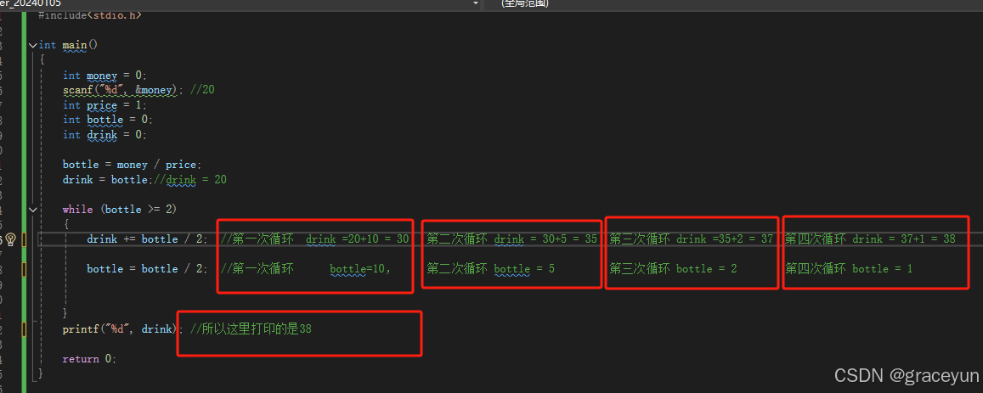Click comment '第二次循环 drink = 30+5 = 35'
Viewport: 983px width, 393px height.
[511, 239]
